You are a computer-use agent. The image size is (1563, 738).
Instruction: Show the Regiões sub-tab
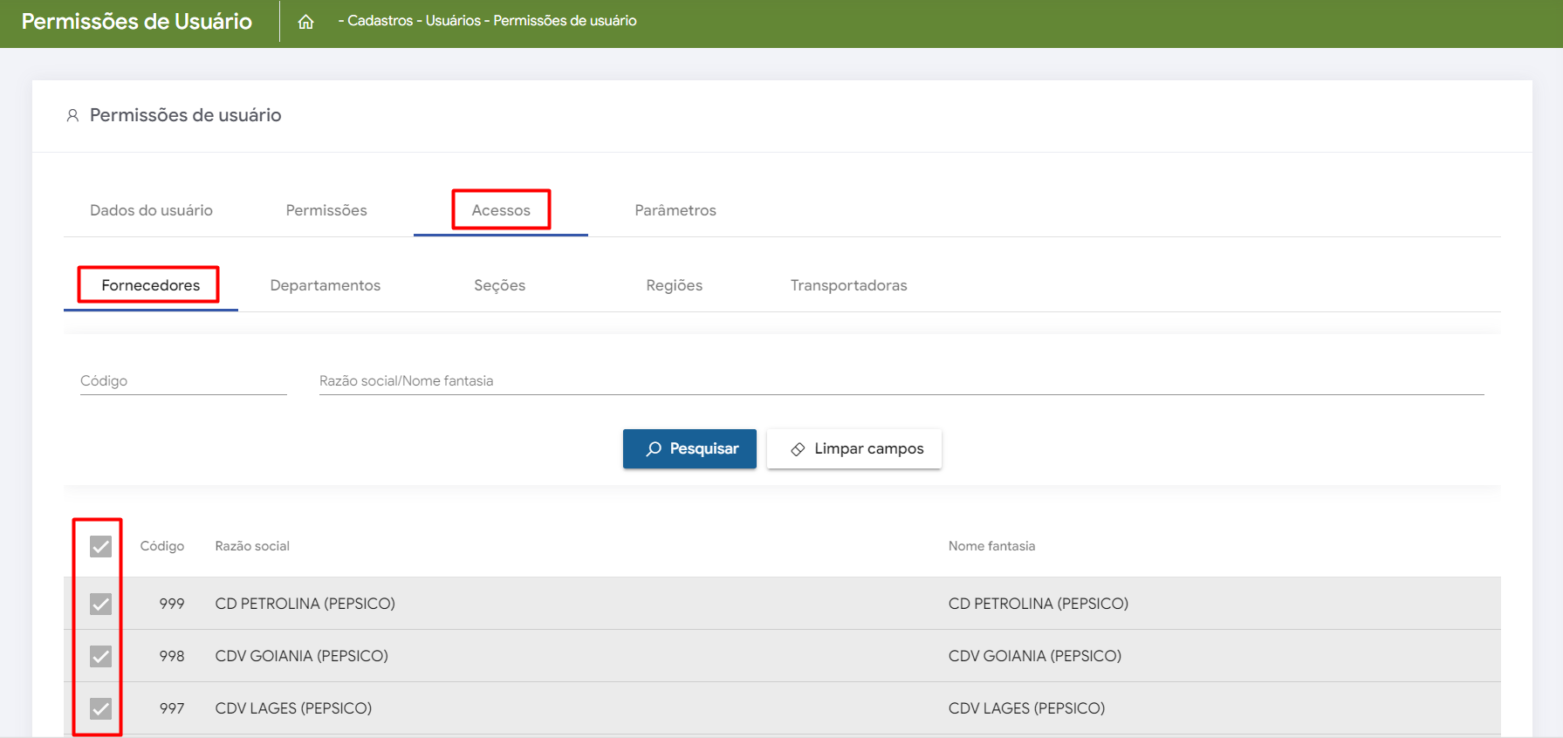(674, 285)
